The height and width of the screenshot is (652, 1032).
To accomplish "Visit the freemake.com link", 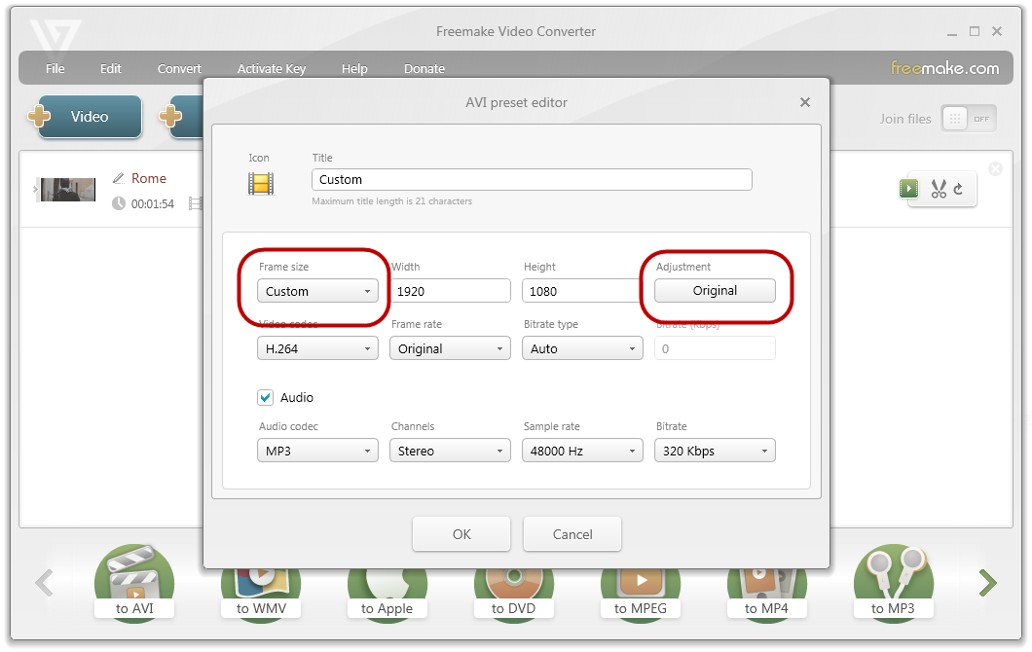I will (x=944, y=68).
